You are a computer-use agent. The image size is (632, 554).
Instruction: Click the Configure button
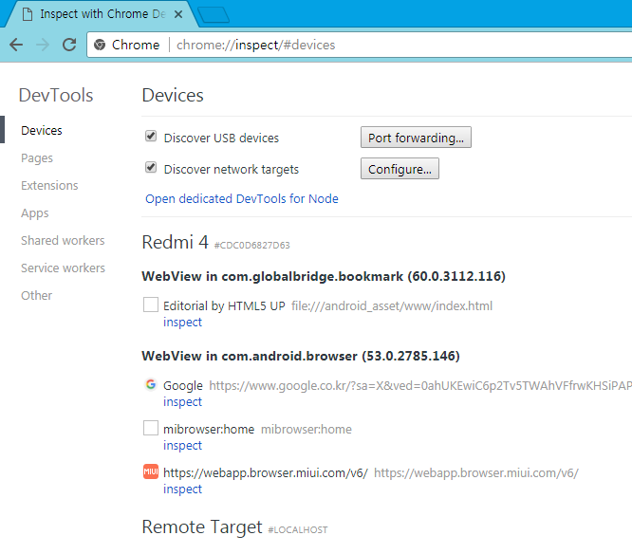pos(400,169)
